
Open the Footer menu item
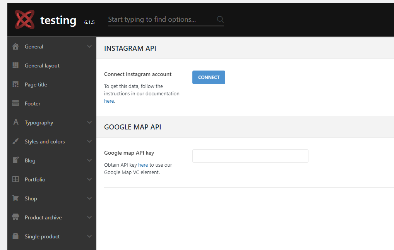52,103
